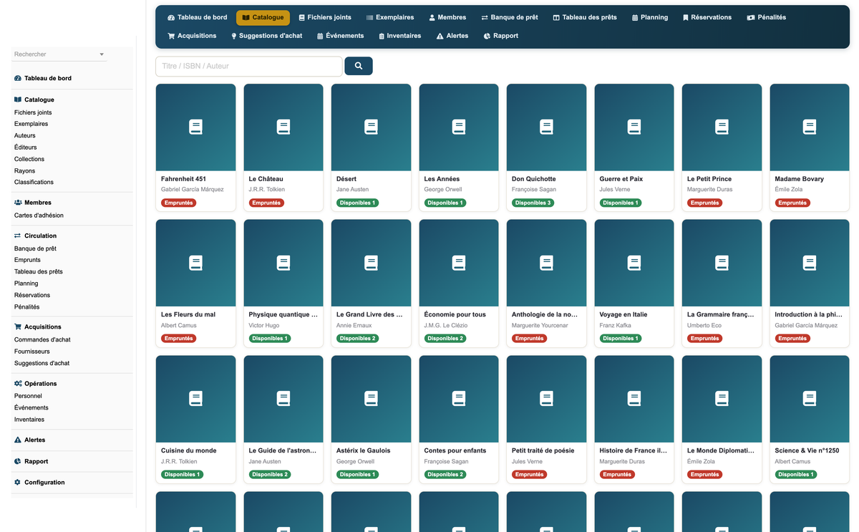Select the Catalogue tab in top navigation
The height and width of the screenshot is (532, 859).
click(263, 17)
